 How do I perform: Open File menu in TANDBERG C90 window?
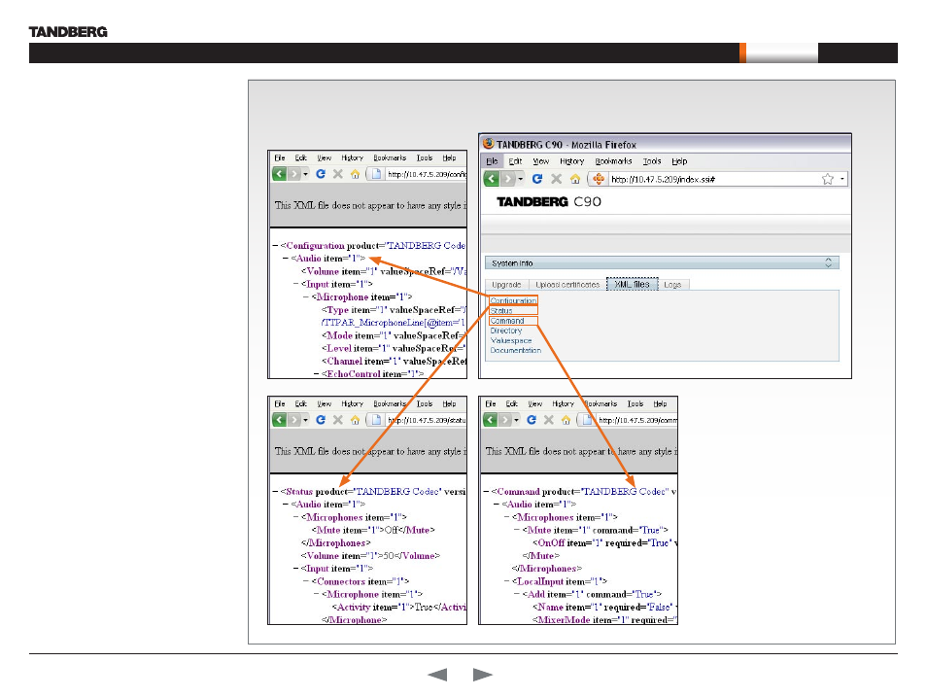tap(492, 161)
